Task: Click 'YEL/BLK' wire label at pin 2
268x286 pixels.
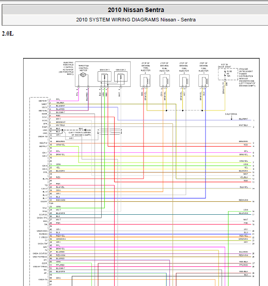Action: [x=60, y=103]
